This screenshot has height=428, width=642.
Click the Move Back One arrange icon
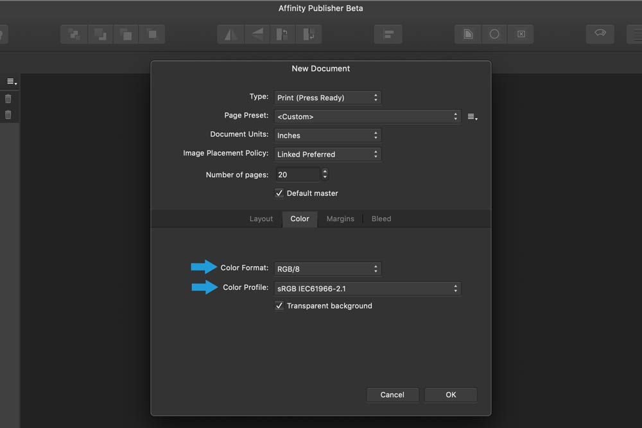pyautogui.click(x=100, y=35)
